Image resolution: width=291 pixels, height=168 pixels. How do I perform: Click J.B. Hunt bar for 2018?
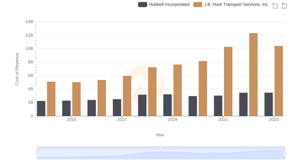(x=152, y=91)
